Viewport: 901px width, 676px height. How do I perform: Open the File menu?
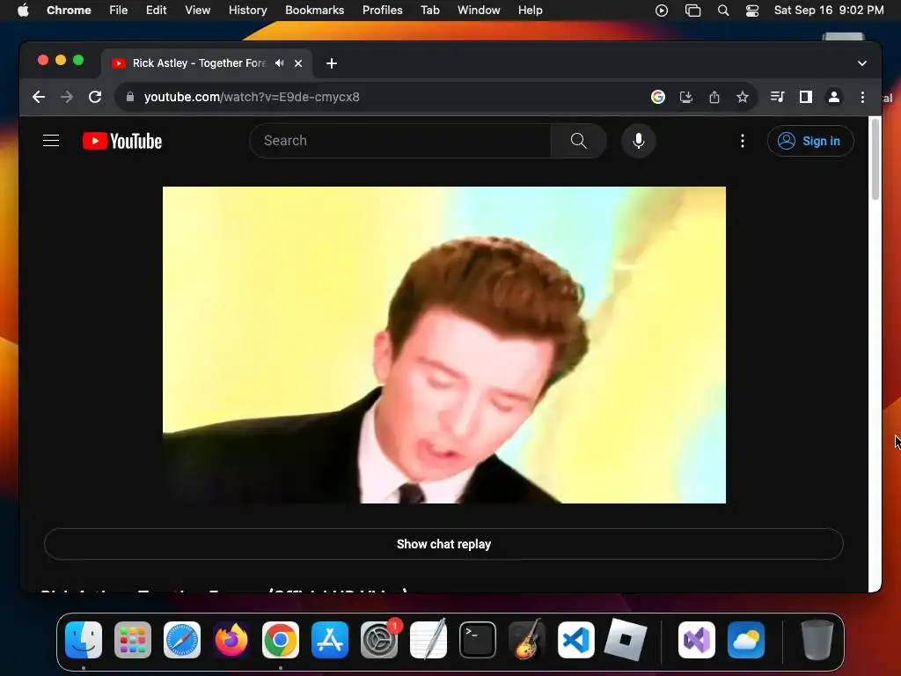(x=119, y=11)
